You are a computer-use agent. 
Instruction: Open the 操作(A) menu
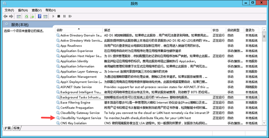pyautogui.click(x=23, y=10)
